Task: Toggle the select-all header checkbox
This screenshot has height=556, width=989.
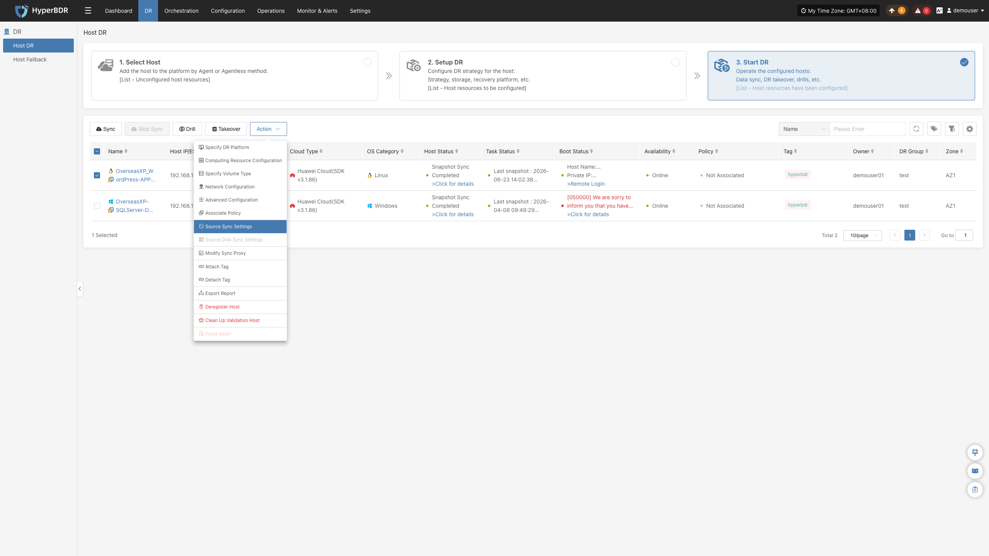Action: [x=97, y=151]
